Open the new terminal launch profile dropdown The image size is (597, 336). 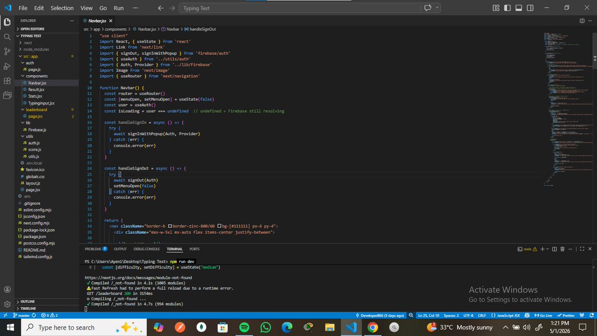(548, 249)
